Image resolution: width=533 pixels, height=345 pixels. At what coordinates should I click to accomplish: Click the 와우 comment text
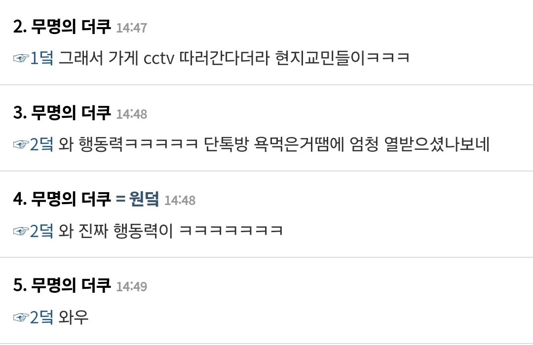[x=74, y=317]
